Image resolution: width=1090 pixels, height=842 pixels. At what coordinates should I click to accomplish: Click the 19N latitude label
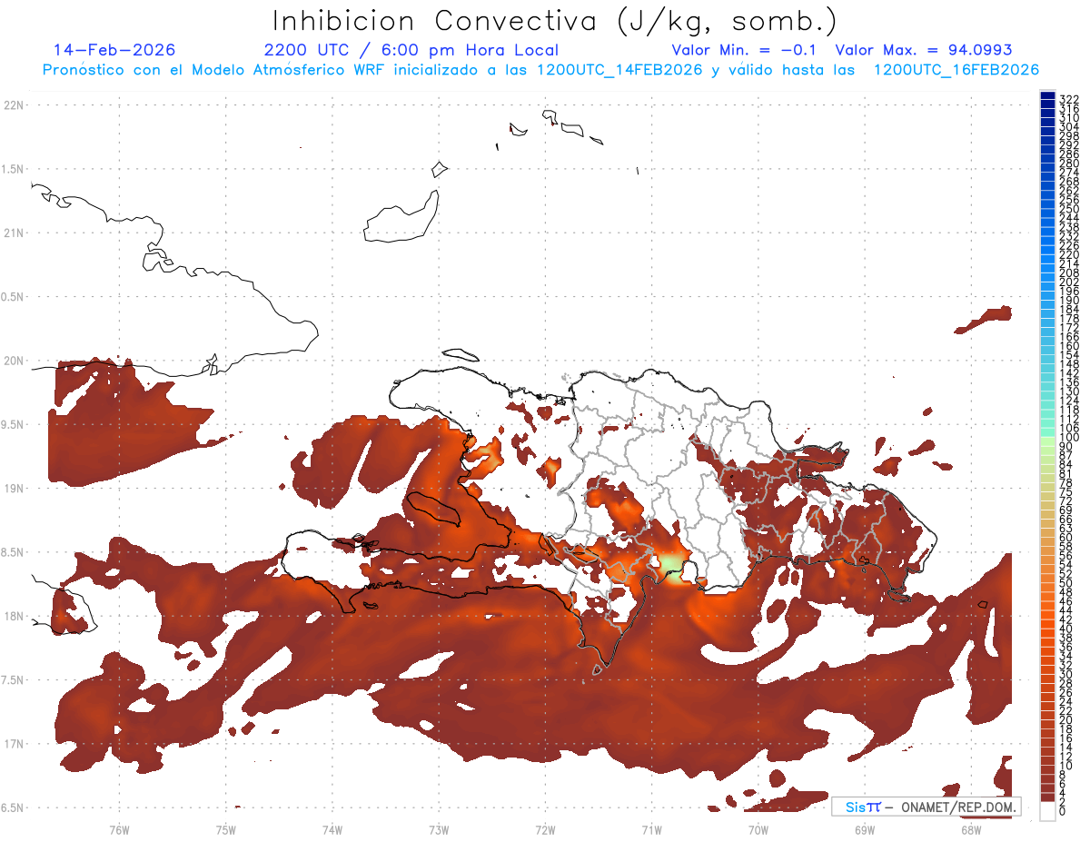(x=13, y=489)
